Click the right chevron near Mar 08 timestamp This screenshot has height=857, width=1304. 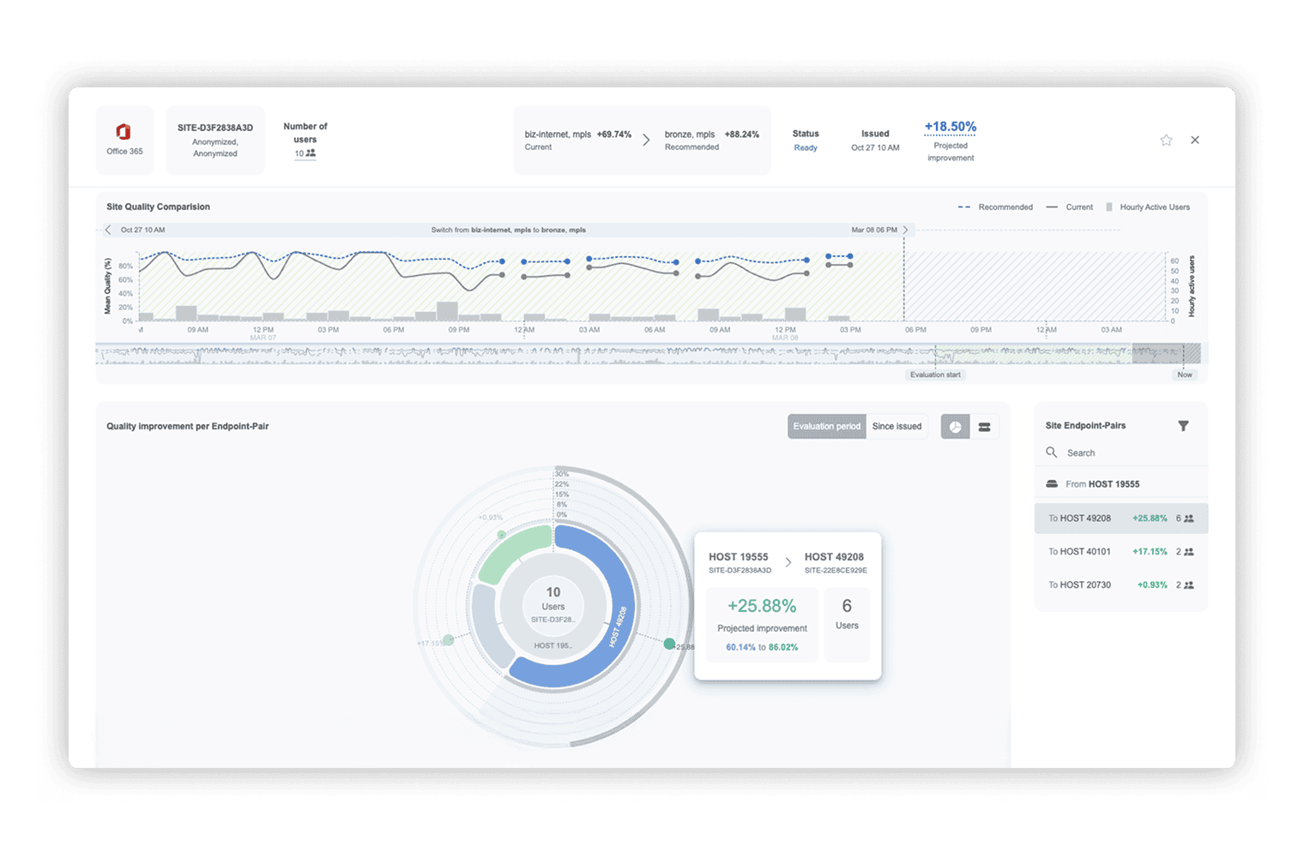click(x=905, y=230)
